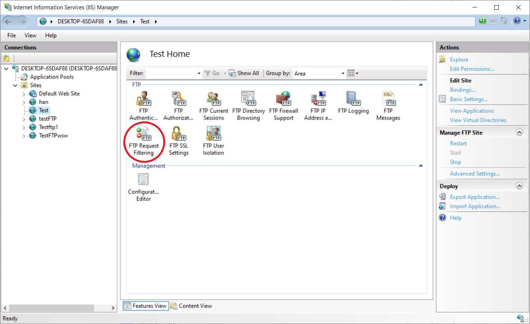The height and width of the screenshot is (324, 530).
Task: Click the Stop loading icon in address bar
Action: coord(493,21)
